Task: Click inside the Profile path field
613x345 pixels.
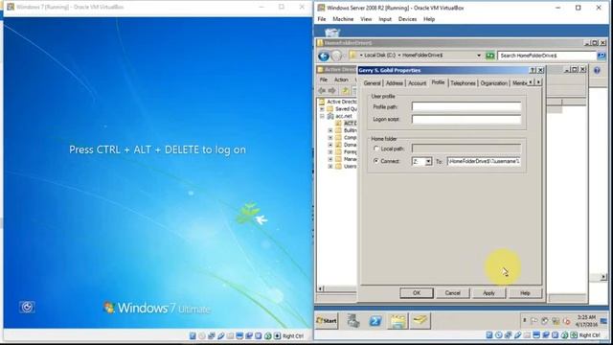Action: tap(466, 106)
